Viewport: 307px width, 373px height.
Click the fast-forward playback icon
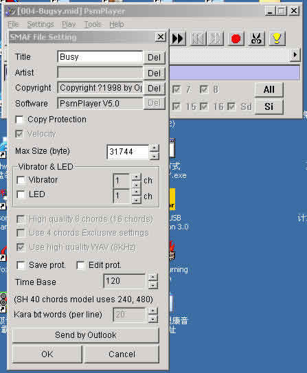(177, 38)
